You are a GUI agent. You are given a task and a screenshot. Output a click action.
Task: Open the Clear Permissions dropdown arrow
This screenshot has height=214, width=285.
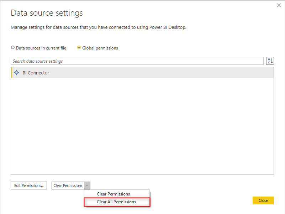(87, 186)
